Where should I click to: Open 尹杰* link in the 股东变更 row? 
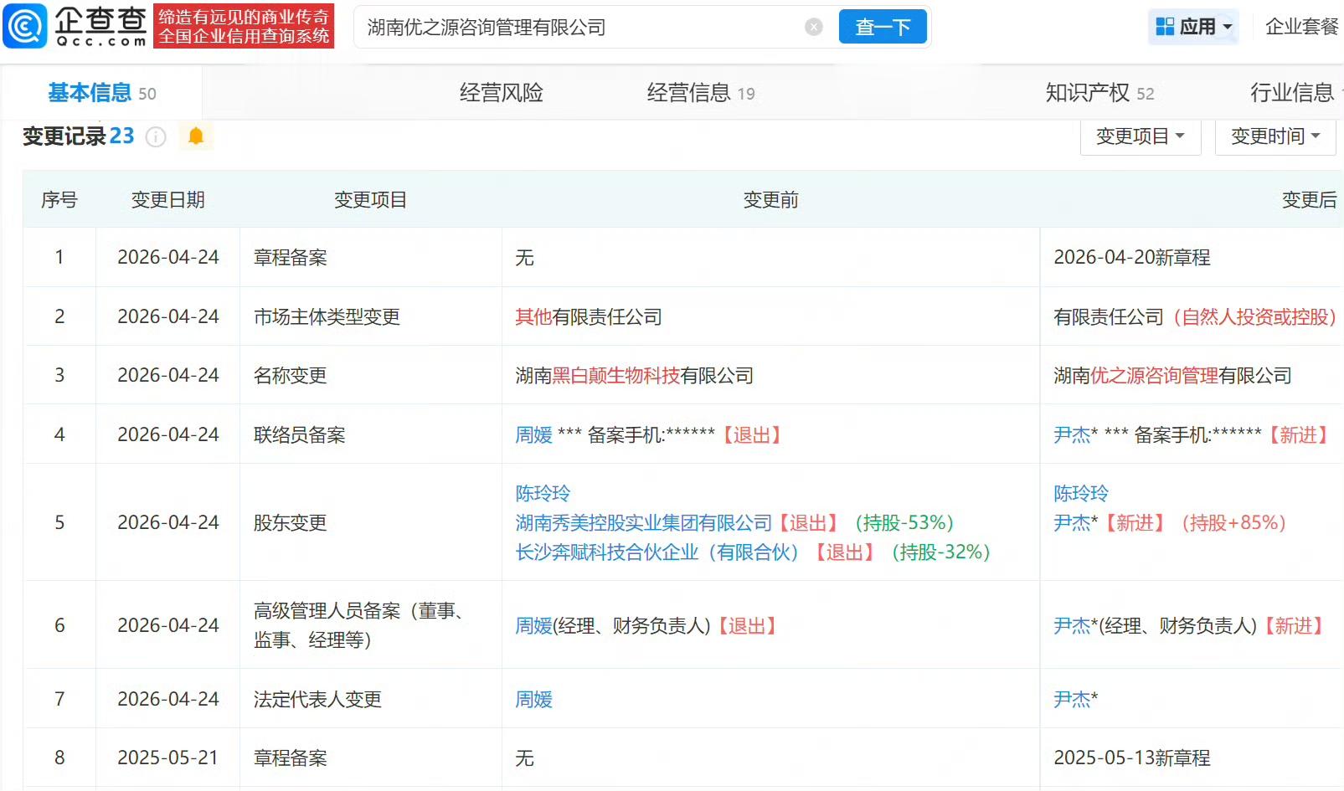click(x=1076, y=523)
